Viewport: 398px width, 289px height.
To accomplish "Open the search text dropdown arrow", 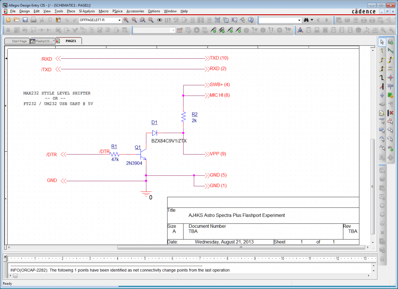I will [299, 20].
